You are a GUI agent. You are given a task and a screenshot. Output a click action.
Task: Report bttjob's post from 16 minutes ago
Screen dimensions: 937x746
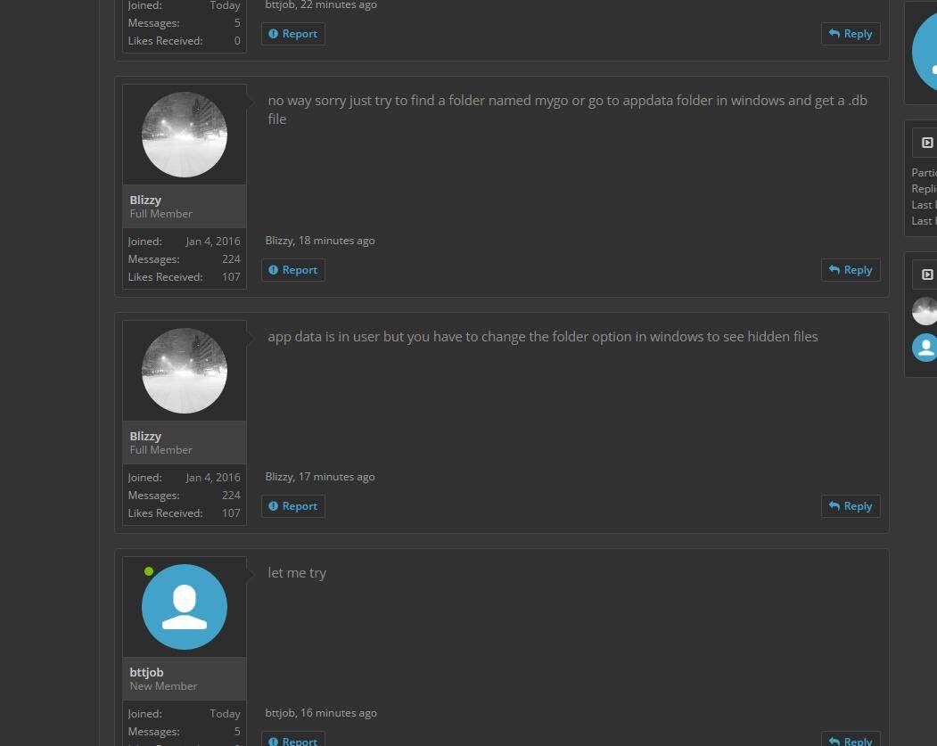[x=292, y=740]
